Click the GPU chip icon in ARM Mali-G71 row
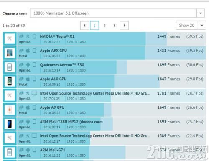The height and width of the screenshot is (161, 209). pos(21,150)
